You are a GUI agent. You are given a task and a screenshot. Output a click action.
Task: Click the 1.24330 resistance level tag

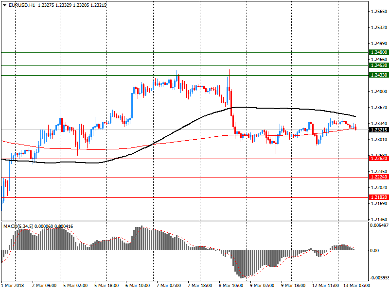378,75
